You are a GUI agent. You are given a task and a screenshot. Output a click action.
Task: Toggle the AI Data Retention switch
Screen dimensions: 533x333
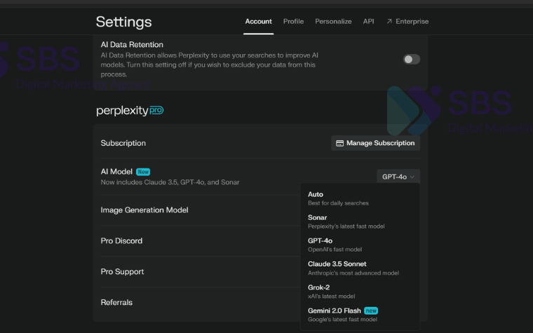411,60
